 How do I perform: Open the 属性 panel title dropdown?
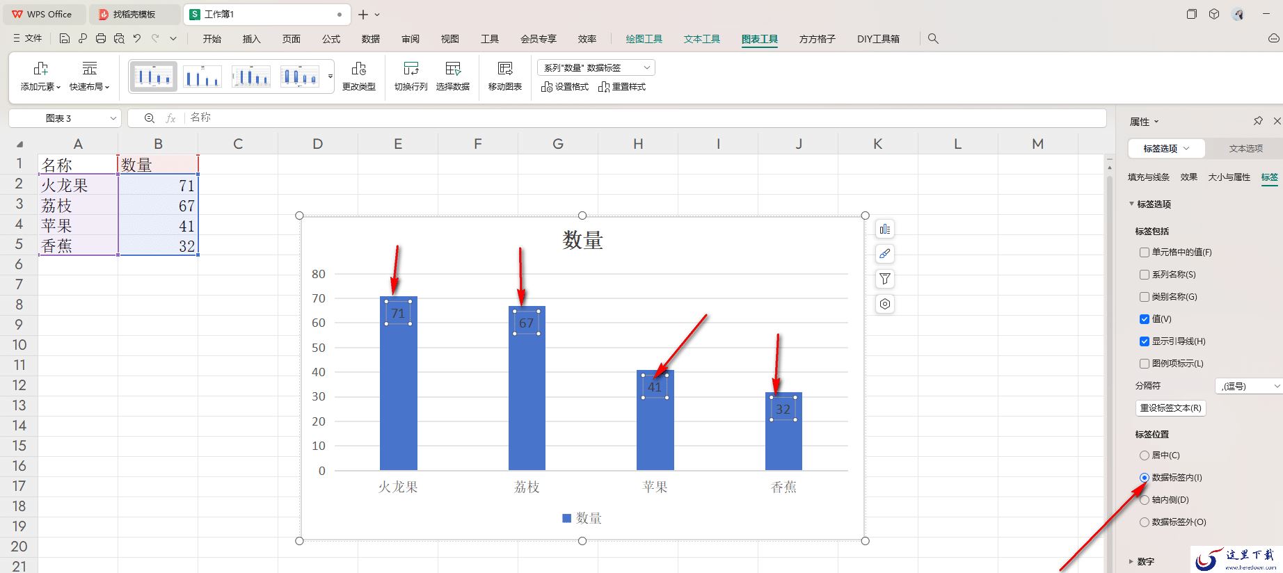pos(1145,122)
